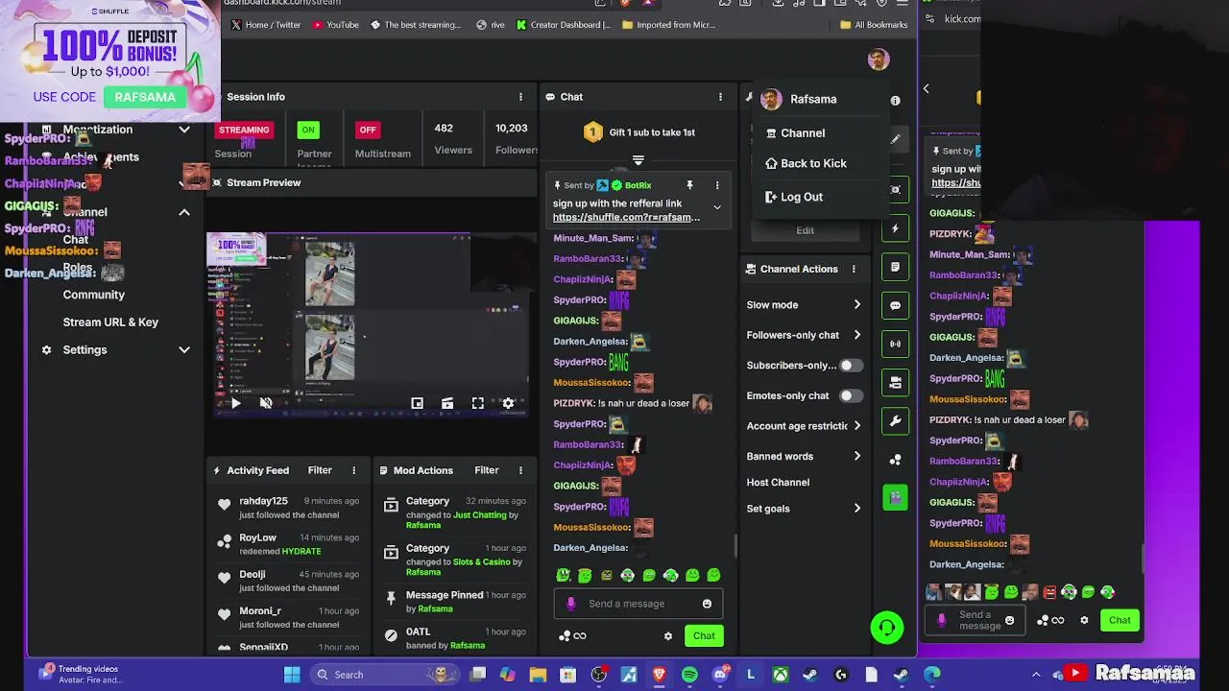
Task: Click the broadcast signal sidebar icon
Action: coord(895,344)
